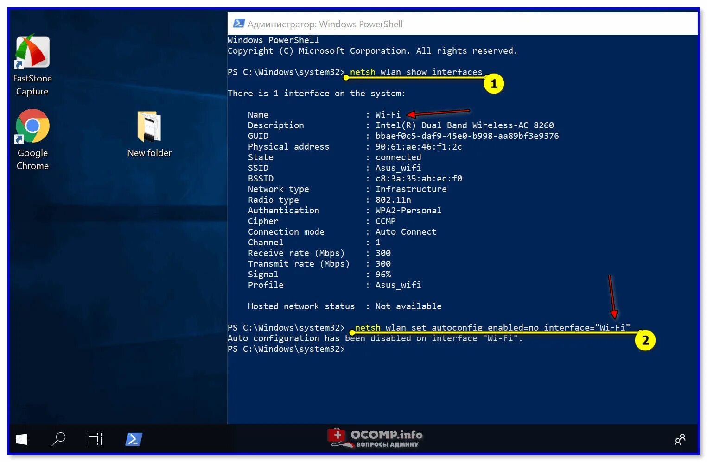Click the Windows Start button
This screenshot has width=707, height=462.
[22, 439]
